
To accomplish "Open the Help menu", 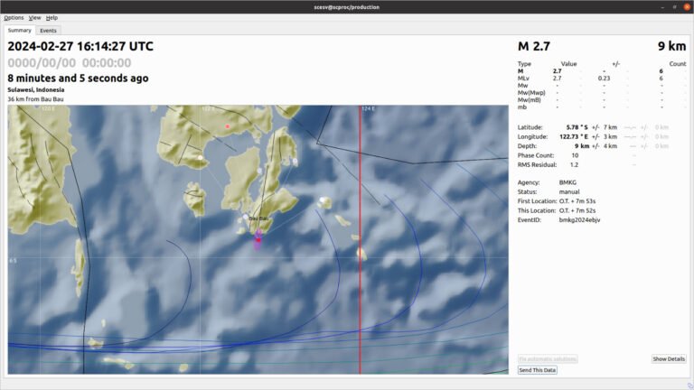I will pos(52,18).
